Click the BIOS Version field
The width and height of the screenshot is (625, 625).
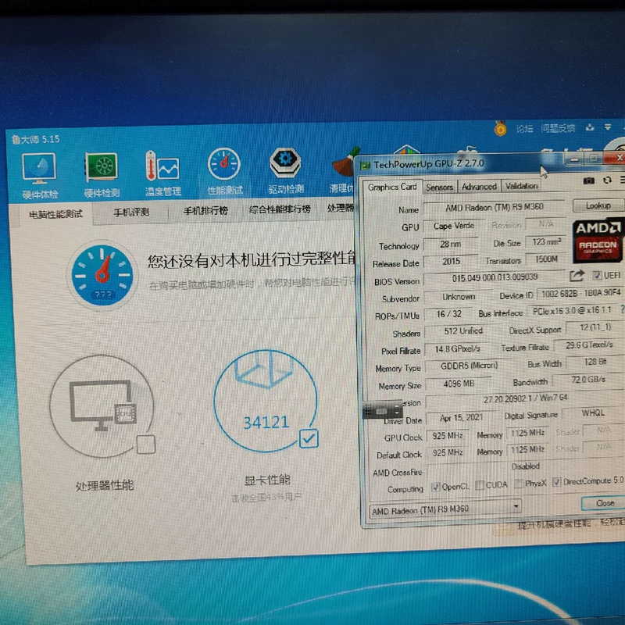[x=495, y=277]
